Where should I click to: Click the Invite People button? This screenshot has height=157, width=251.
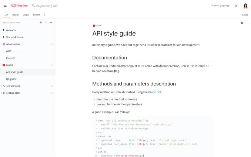click(220, 5)
